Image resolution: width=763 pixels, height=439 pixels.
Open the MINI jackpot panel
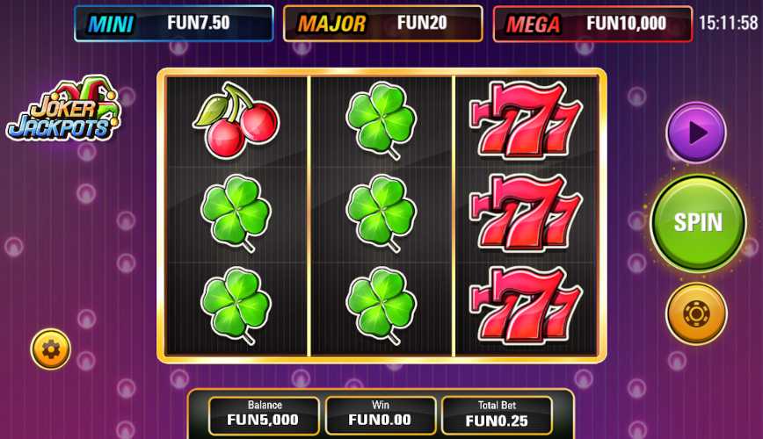(174, 24)
